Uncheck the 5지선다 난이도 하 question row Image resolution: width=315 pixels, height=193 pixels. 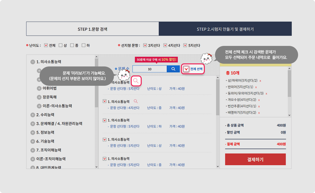104,120
